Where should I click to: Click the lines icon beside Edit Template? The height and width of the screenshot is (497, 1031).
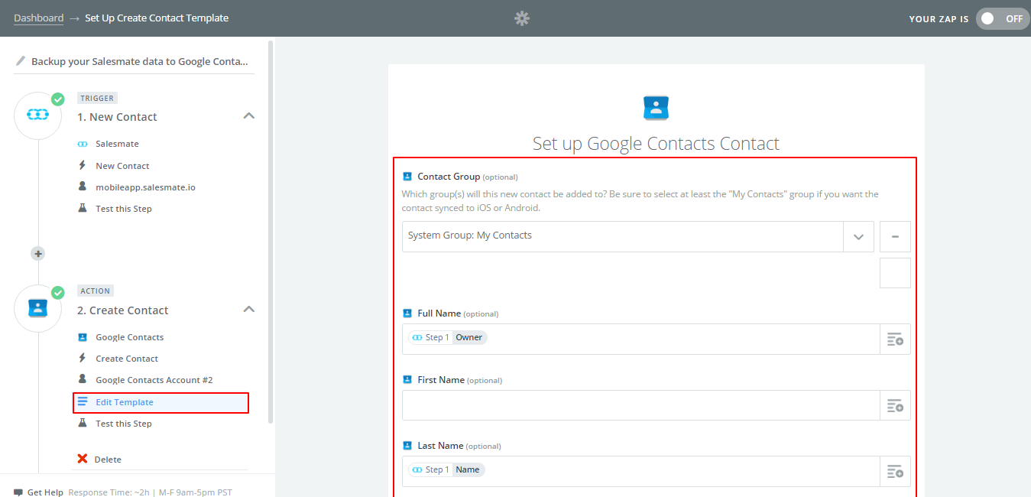point(83,401)
